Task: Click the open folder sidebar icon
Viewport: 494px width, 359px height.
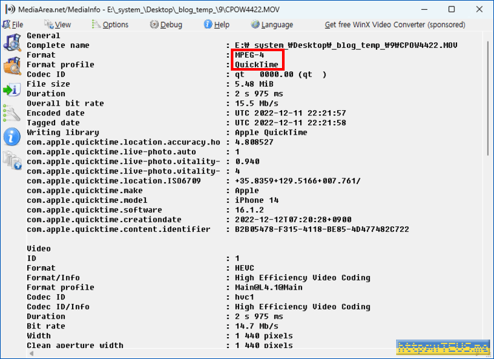Action: point(12,66)
